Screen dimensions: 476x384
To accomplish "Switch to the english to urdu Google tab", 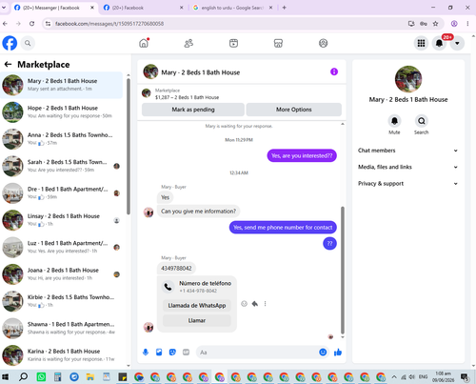I will click(x=232, y=8).
